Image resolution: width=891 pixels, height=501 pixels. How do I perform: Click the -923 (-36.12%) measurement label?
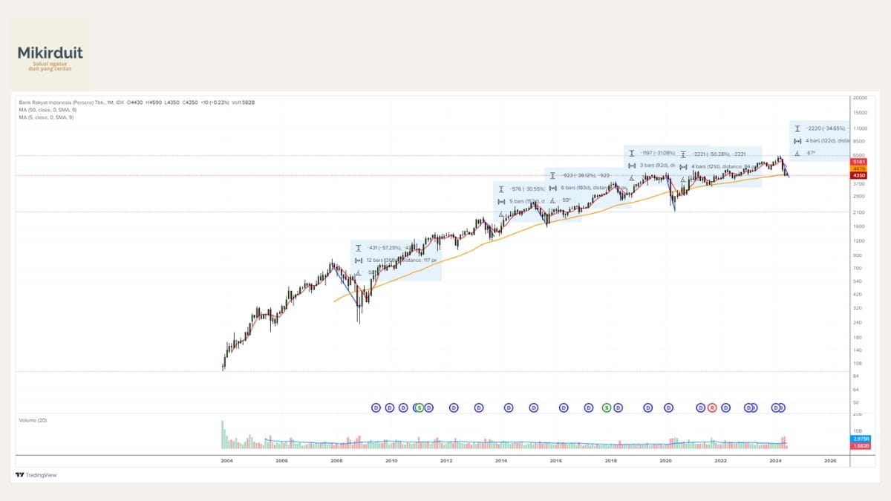point(585,176)
